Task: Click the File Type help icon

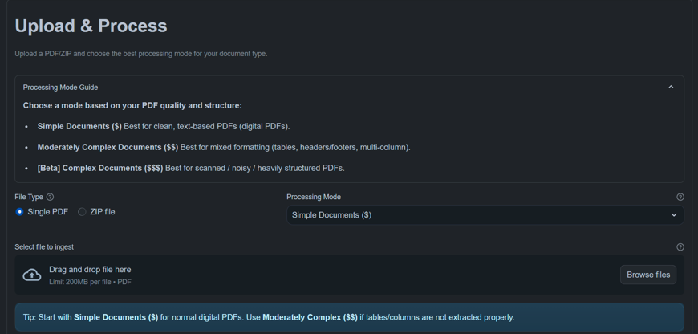Action: tap(50, 197)
